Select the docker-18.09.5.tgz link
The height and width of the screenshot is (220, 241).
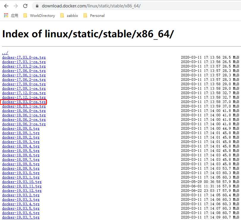coord(21,151)
